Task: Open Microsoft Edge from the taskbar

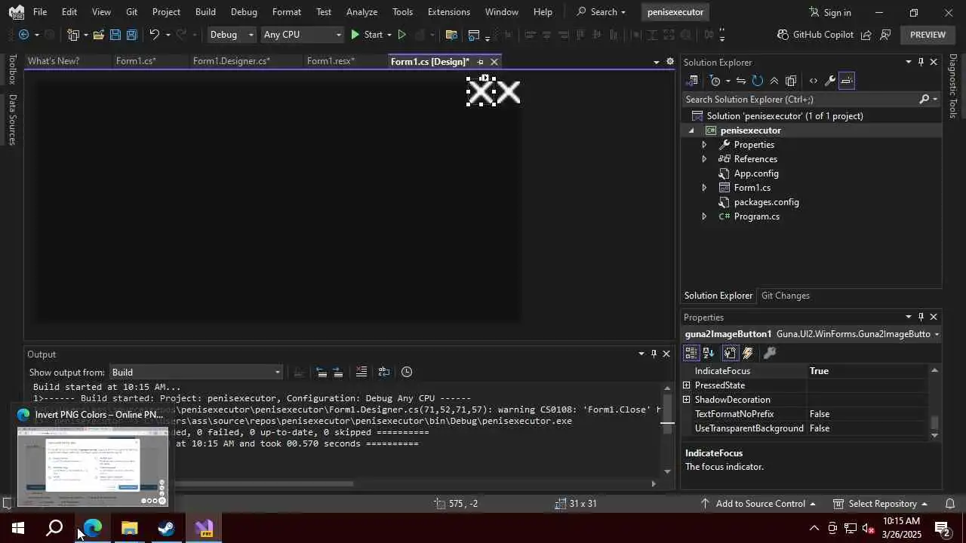Action: (92, 528)
